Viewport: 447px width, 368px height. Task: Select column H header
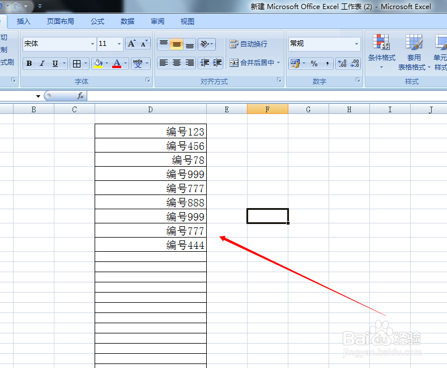coord(349,109)
